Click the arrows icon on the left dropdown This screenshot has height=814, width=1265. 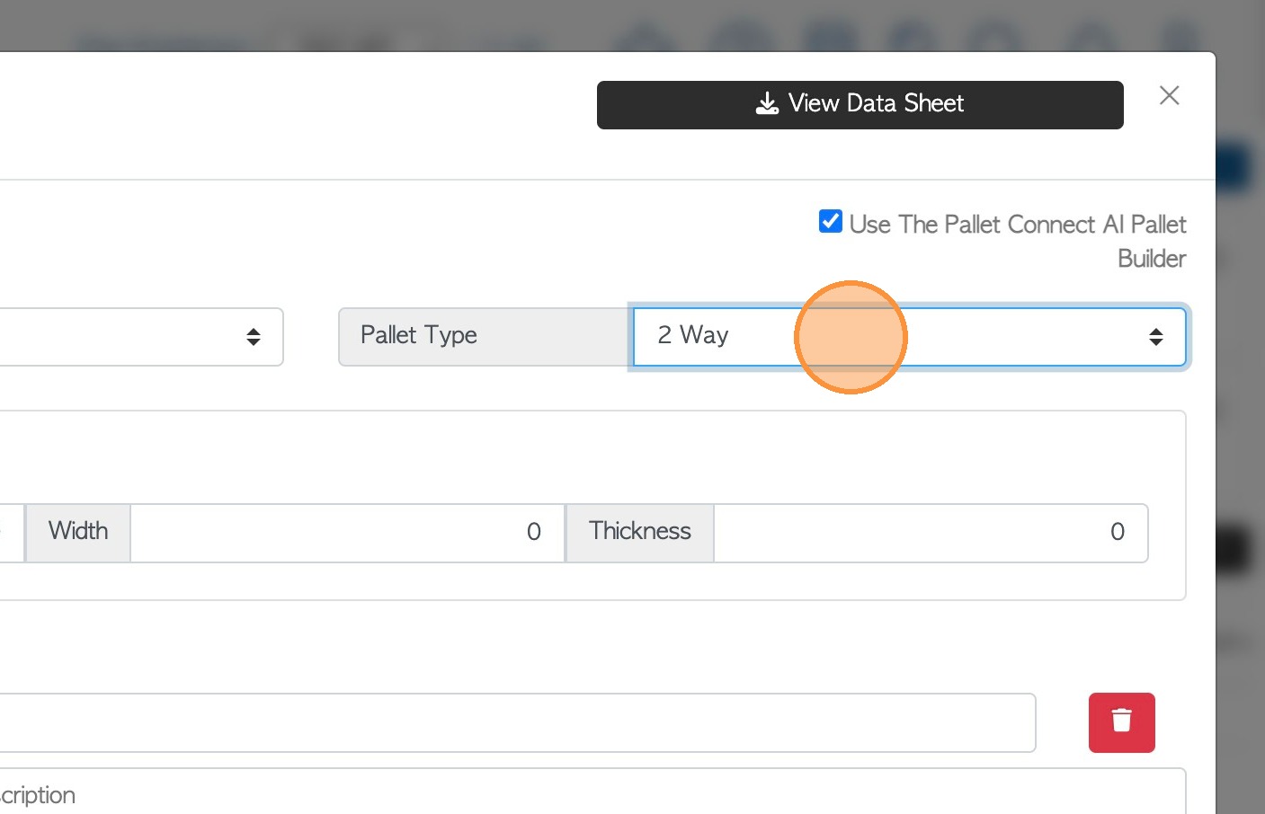pyautogui.click(x=254, y=337)
